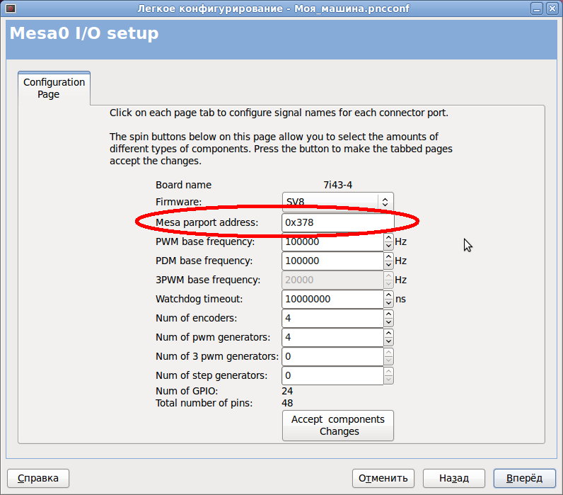563x495 pixels.
Task: Increment the Num of encoders value
Action: pos(388,314)
